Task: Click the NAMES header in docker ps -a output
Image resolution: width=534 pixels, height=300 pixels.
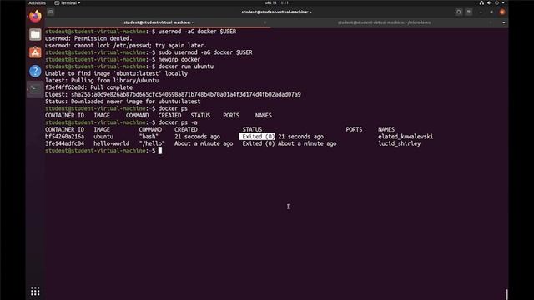Action: [386, 130]
